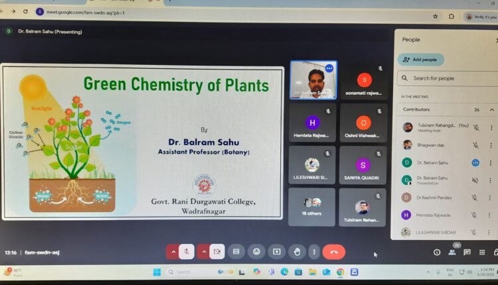Mute Bhagwan das in the People list
The image size is (498, 285).
coord(476,144)
